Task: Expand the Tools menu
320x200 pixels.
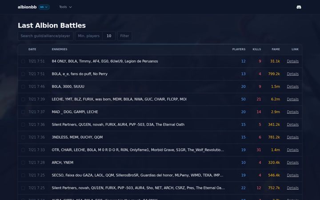Action: pyautogui.click(x=65, y=7)
